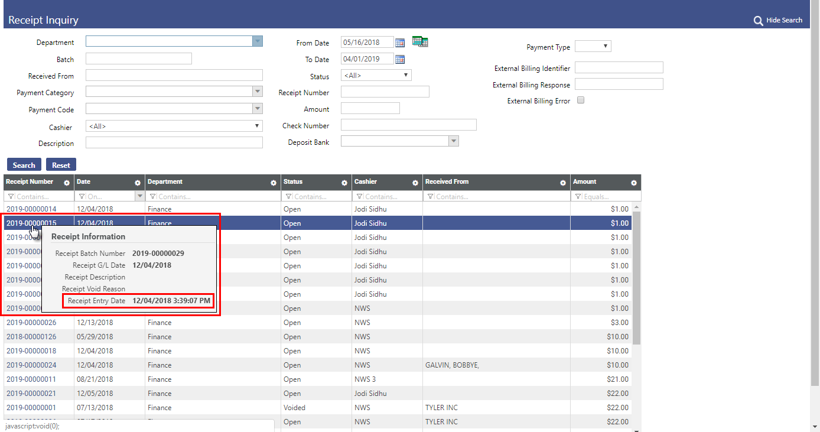
Task: Select the 12/13/2018 date cell
Action: pyautogui.click(x=109, y=323)
